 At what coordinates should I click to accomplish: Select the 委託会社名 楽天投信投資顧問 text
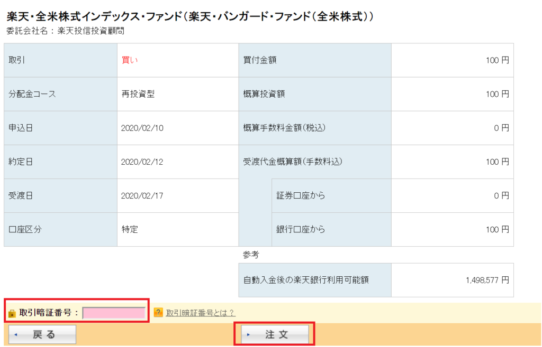point(65,31)
